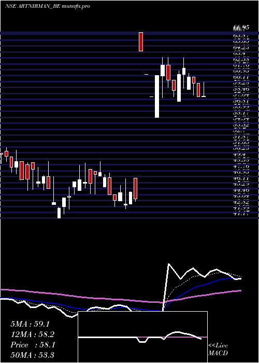Click the peak of the white moving-average line
The width and height of the screenshot is (259, 363).
pyautogui.click(x=169, y=264)
